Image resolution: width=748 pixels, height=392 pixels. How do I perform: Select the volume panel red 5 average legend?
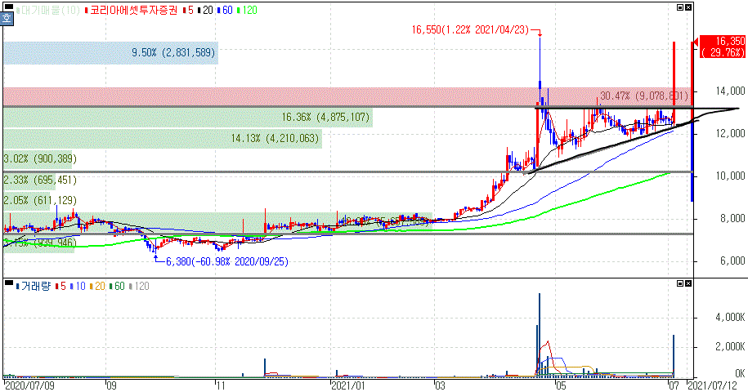(60, 287)
